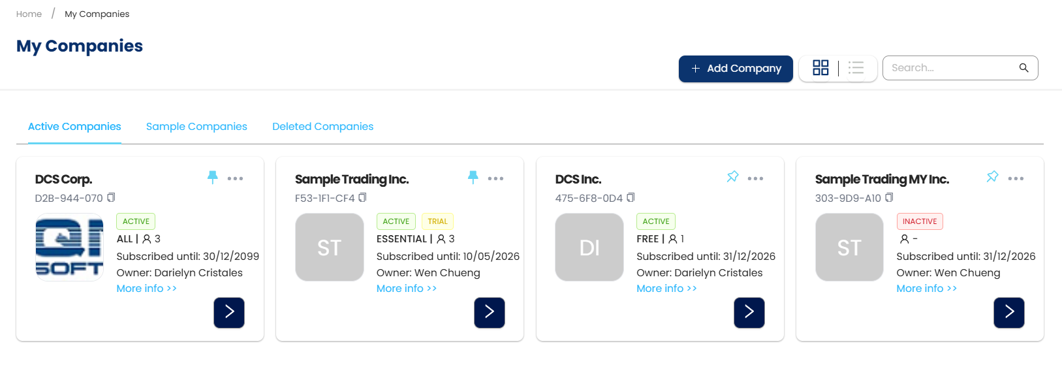Copy the Sample Trading MY Inc. ID
This screenshot has width=1062, height=386.
(889, 197)
